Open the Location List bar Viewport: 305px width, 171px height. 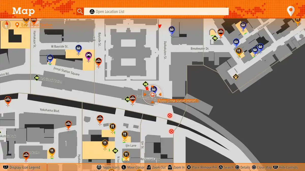click(156, 11)
